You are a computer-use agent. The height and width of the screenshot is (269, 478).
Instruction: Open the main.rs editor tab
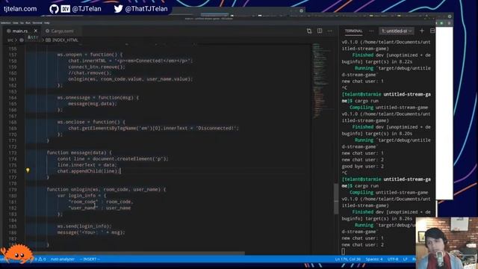20,31
